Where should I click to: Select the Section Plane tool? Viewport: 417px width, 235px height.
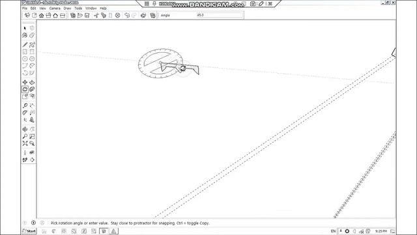click(x=32, y=160)
